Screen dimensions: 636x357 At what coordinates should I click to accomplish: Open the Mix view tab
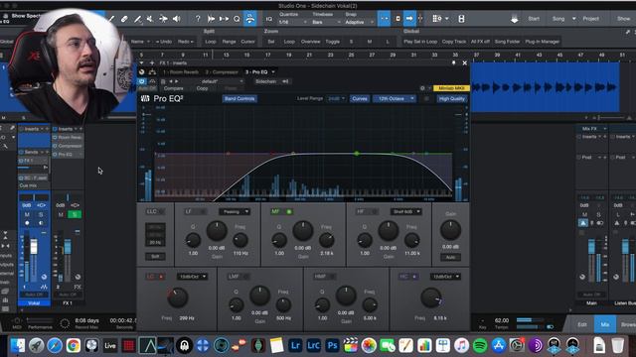(x=605, y=324)
